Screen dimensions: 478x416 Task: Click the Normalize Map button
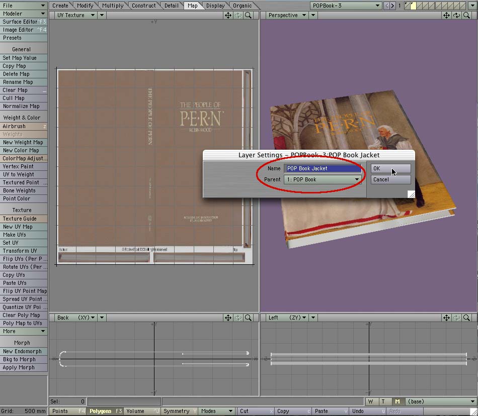coord(24,106)
